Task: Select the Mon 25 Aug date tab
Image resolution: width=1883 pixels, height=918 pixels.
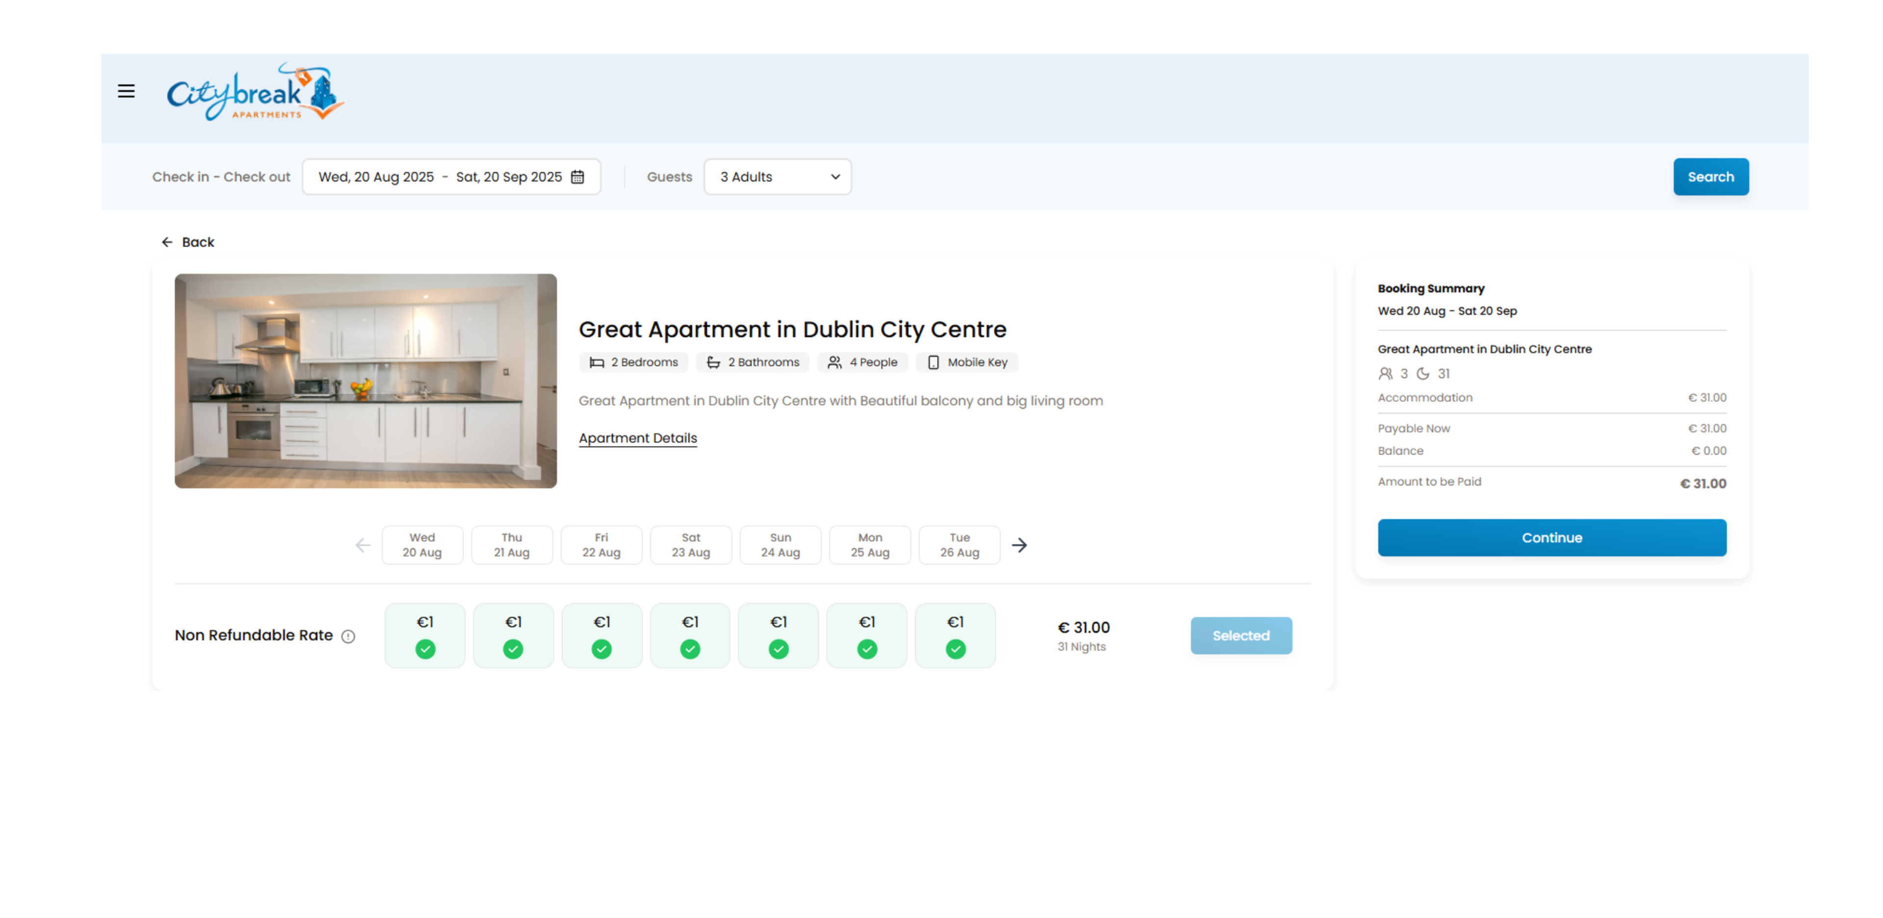Action: click(869, 545)
